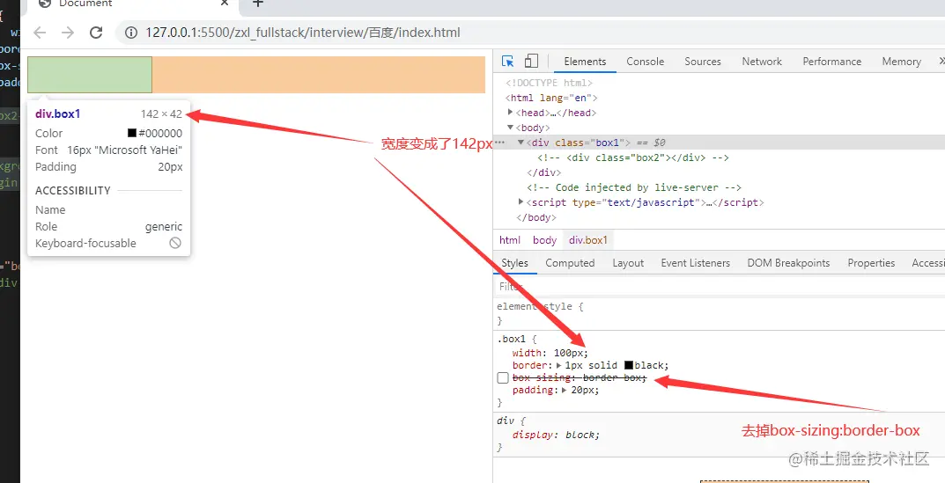Collapse the body element node
The width and height of the screenshot is (945, 483).
pos(511,127)
